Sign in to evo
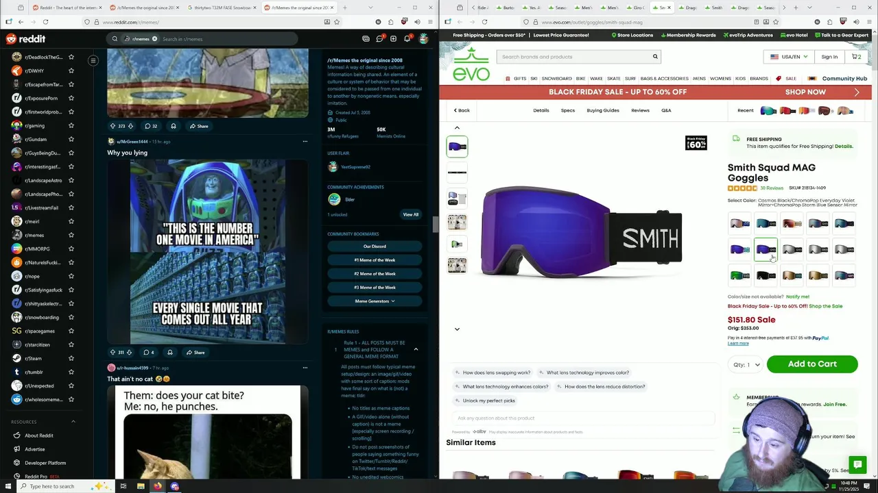Image resolution: width=878 pixels, height=493 pixels. [x=829, y=57]
